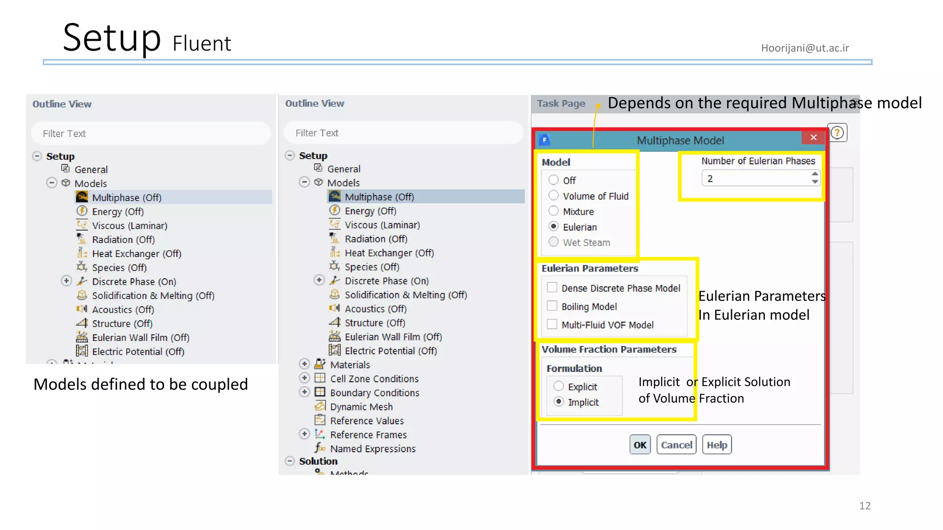Screen dimensions: 943x530
Task: Select Cell Zone Conditions tree item
Action: (374, 379)
